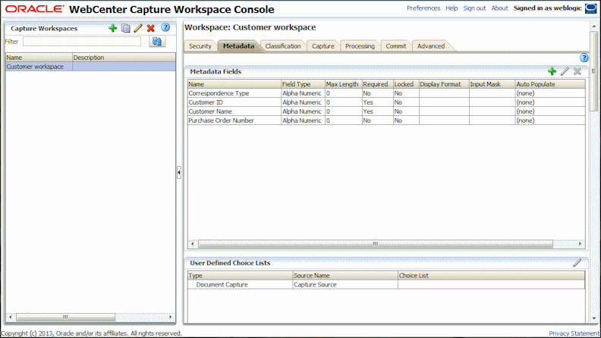601x338 pixels.
Task: Open the Classification tab
Action: [x=283, y=46]
